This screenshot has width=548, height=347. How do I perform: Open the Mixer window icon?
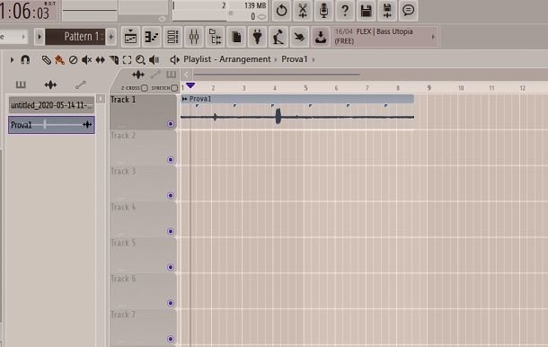[194, 37]
